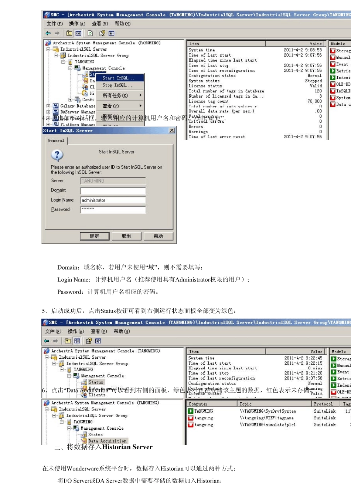351x497 pixels.
Task: Click green TANGMING computer icon in acquisition list
Action: (191, 411)
